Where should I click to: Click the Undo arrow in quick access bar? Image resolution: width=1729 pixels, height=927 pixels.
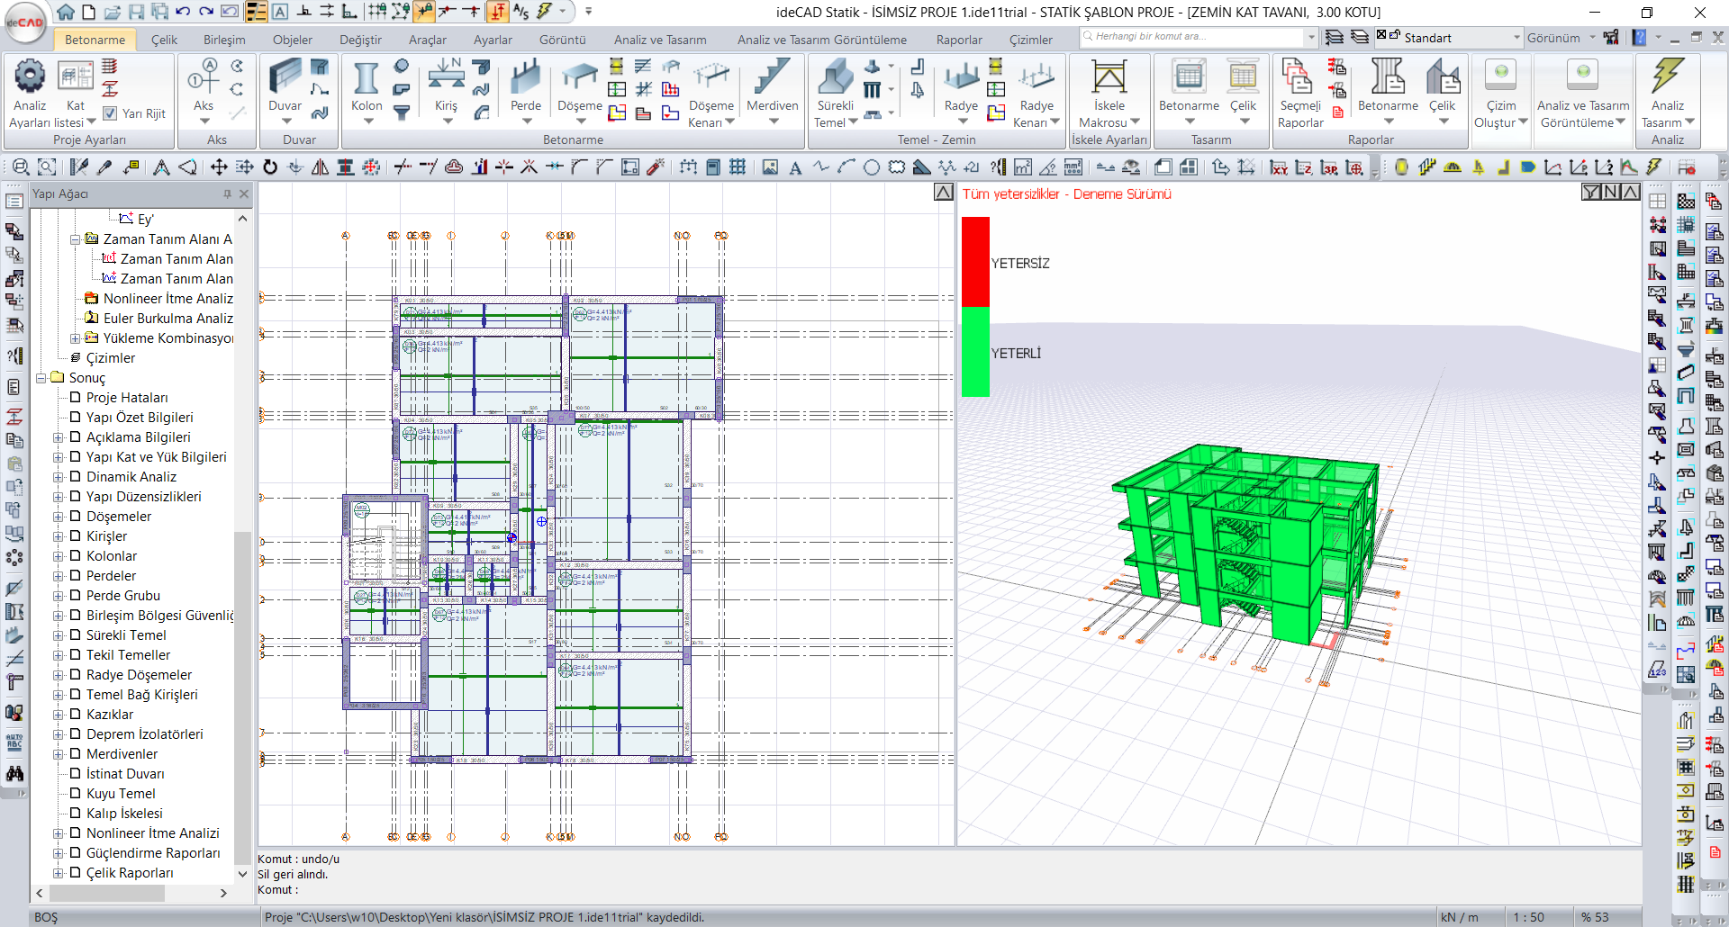click(183, 12)
